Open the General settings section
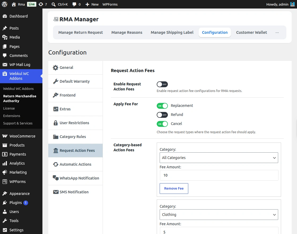Viewport: 297px width, 234px height. pos(75,68)
